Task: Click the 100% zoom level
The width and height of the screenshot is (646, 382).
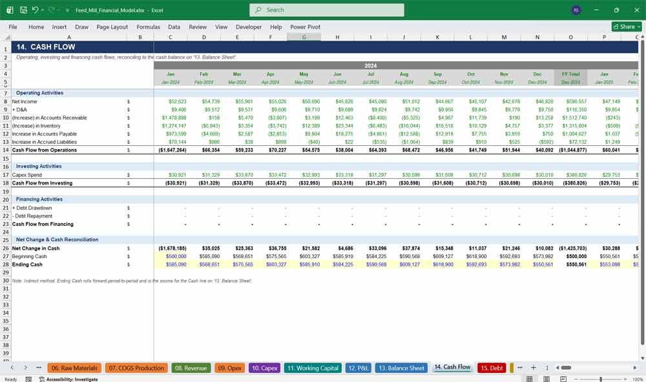Action: (638, 379)
